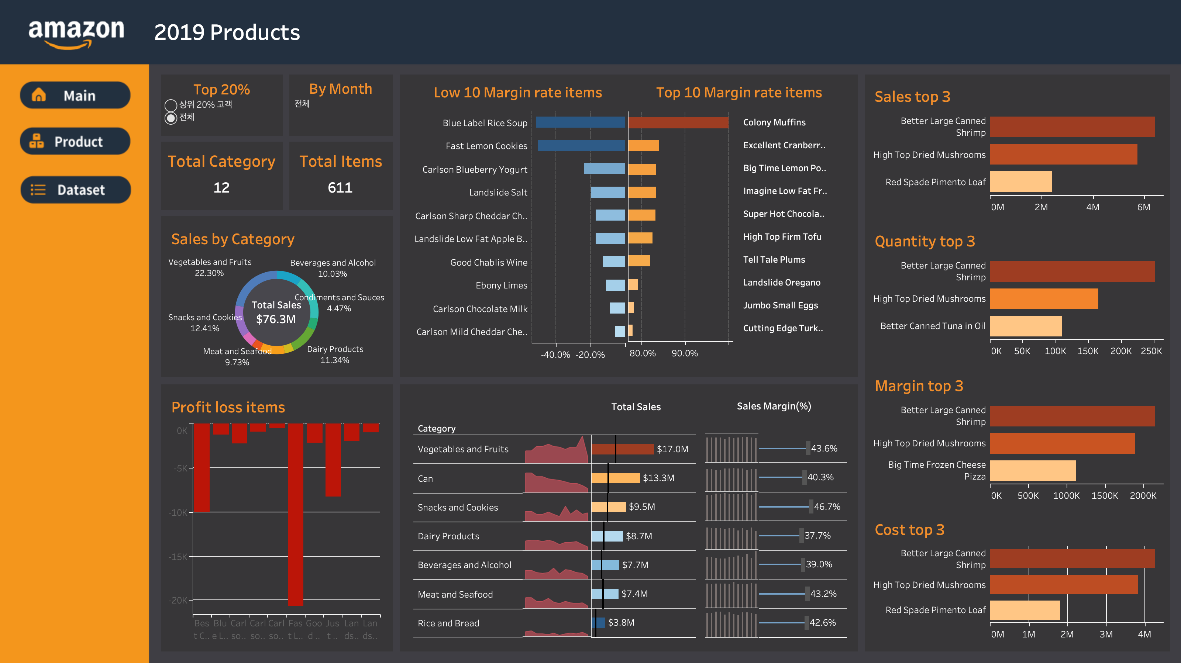Click the Total Sales donut center
1181x664 pixels.
tap(276, 312)
